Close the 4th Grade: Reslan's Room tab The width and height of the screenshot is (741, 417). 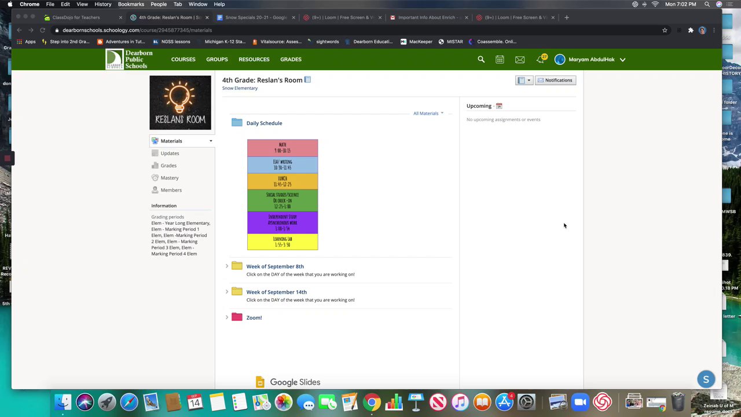207,17
